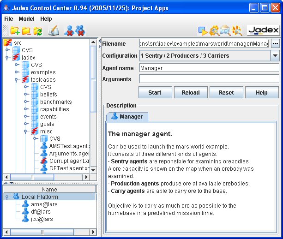Open the gear and magnifier tool
Image resolution: width=283 pixels, height=239 pixels.
(214, 30)
